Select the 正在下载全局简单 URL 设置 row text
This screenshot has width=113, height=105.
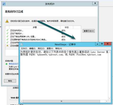click(23, 37)
